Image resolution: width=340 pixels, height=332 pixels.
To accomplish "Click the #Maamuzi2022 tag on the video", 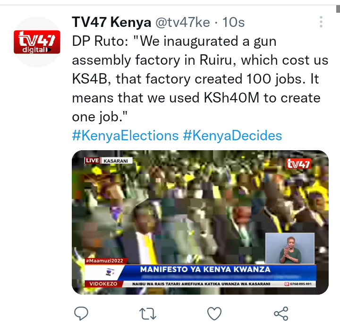I will click(104, 261).
